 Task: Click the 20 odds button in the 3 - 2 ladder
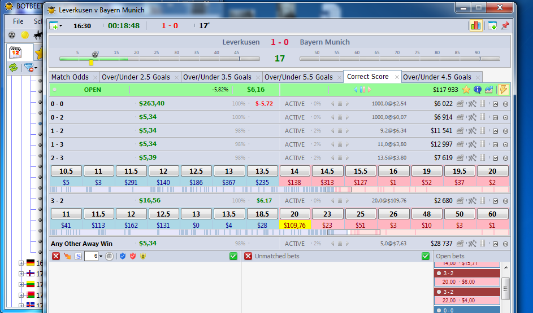[x=294, y=214]
